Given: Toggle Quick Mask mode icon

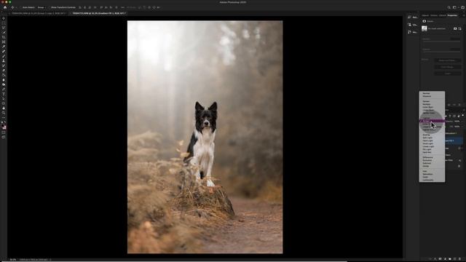Looking at the screenshot, I should 4,132.
